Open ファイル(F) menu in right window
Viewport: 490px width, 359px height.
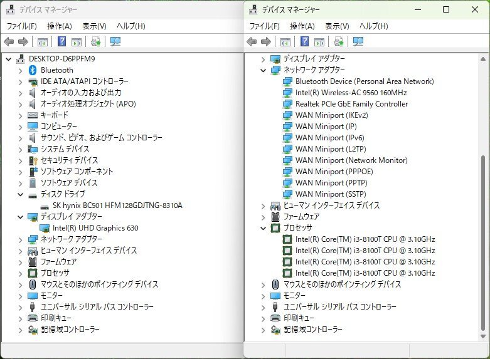264,26
